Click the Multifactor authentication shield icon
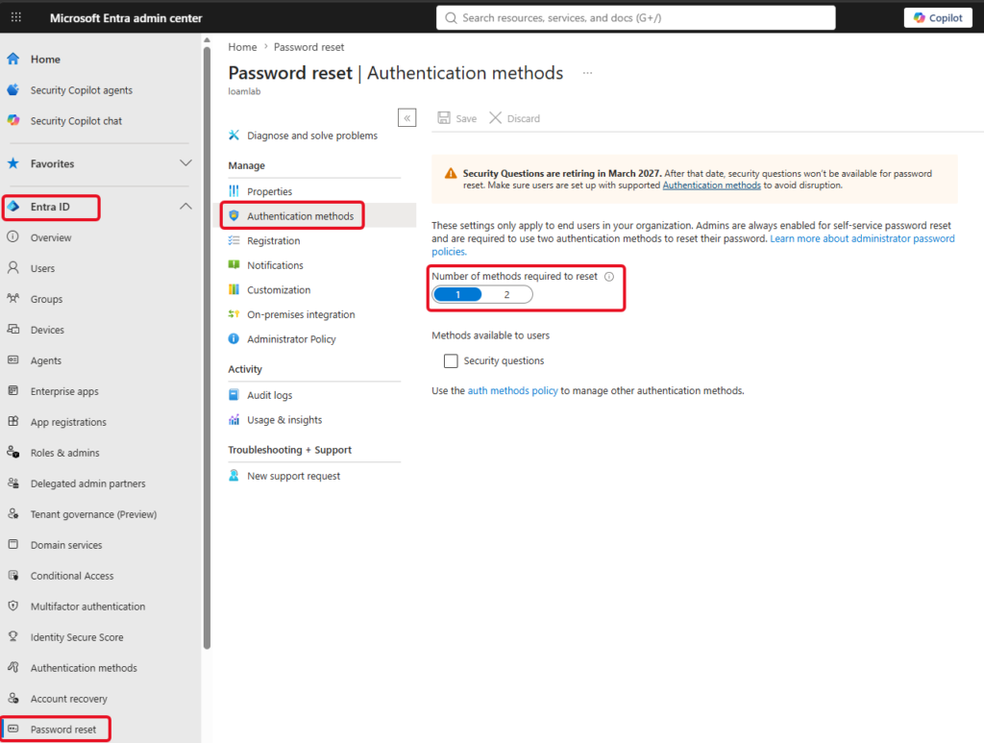The image size is (984, 743). click(x=13, y=607)
